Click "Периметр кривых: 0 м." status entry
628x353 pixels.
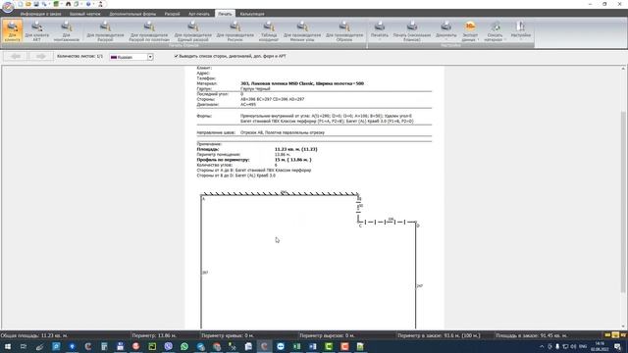coord(228,335)
